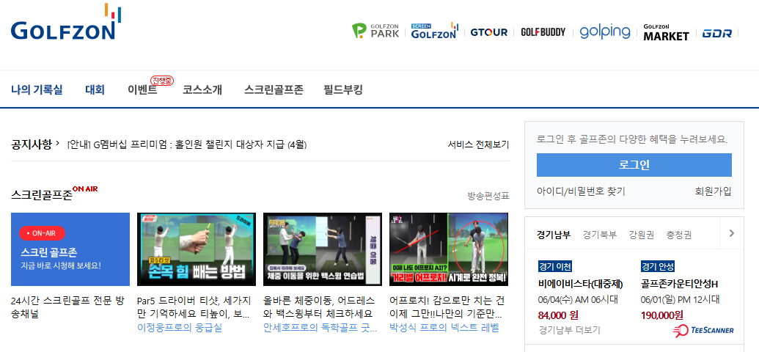Screen dimensions: 759x352
Task: Click 06/04(수) AM 06시대 tee time
Action: click(x=578, y=300)
